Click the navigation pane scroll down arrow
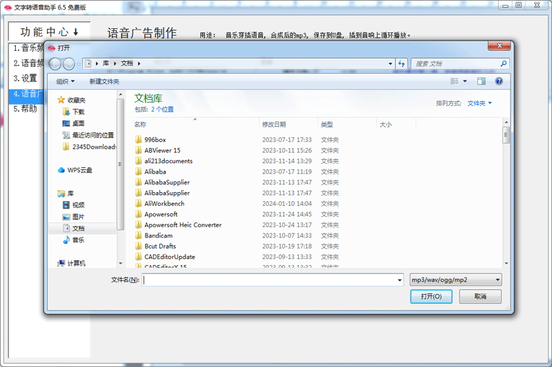 [x=121, y=263]
